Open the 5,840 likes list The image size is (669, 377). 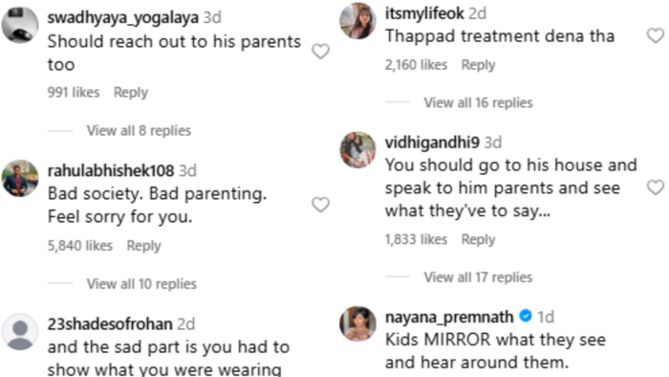(x=79, y=246)
